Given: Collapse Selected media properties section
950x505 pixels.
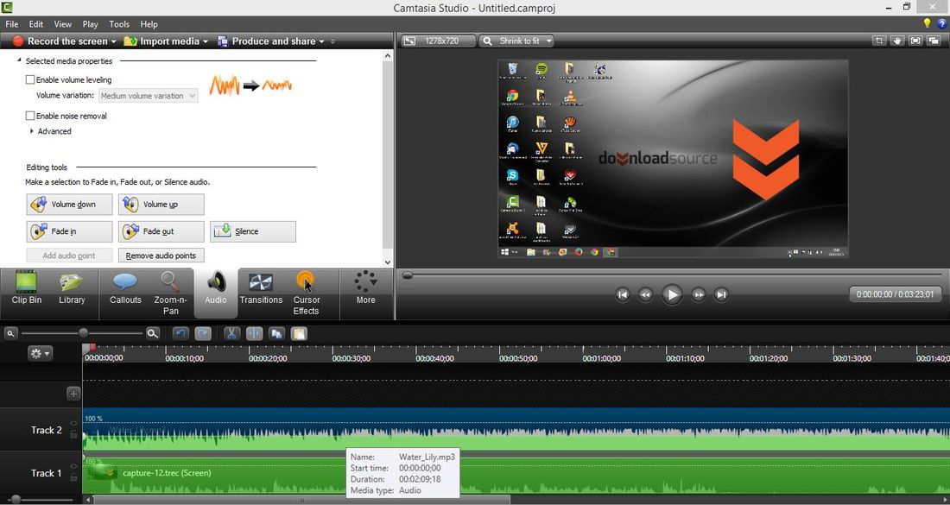Looking at the screenshot, I should (19, 60).
